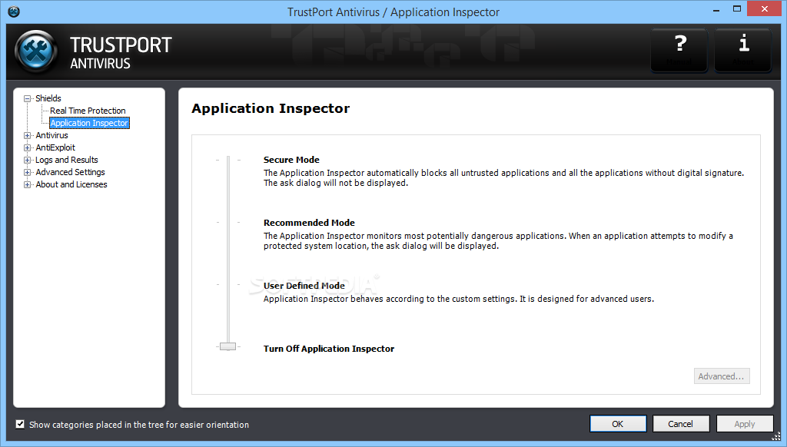
Task: Set slider to Recommended Mode tick
Action: click(x=227, y=222)
